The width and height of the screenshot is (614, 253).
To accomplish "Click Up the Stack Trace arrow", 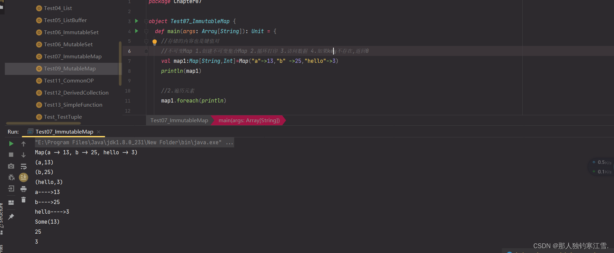I will click(x=24, y=144).
